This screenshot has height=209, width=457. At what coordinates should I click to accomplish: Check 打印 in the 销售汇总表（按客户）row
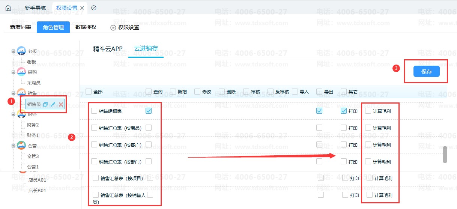pyautogui.click(x=344, y=144)
